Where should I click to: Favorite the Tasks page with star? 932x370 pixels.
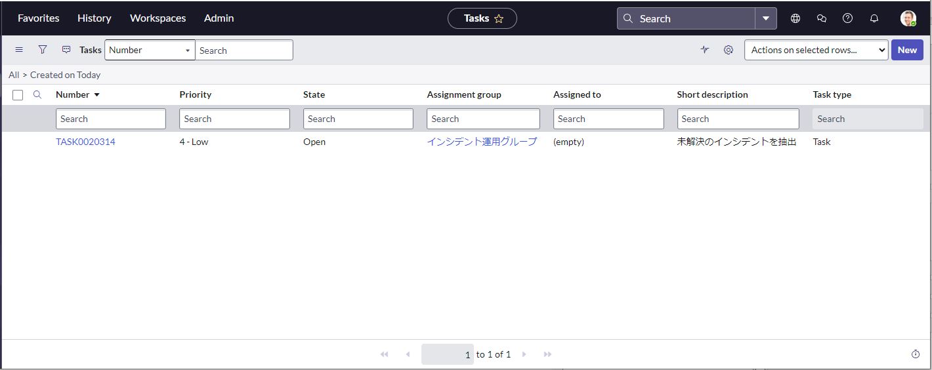click(x=499, y=19)
